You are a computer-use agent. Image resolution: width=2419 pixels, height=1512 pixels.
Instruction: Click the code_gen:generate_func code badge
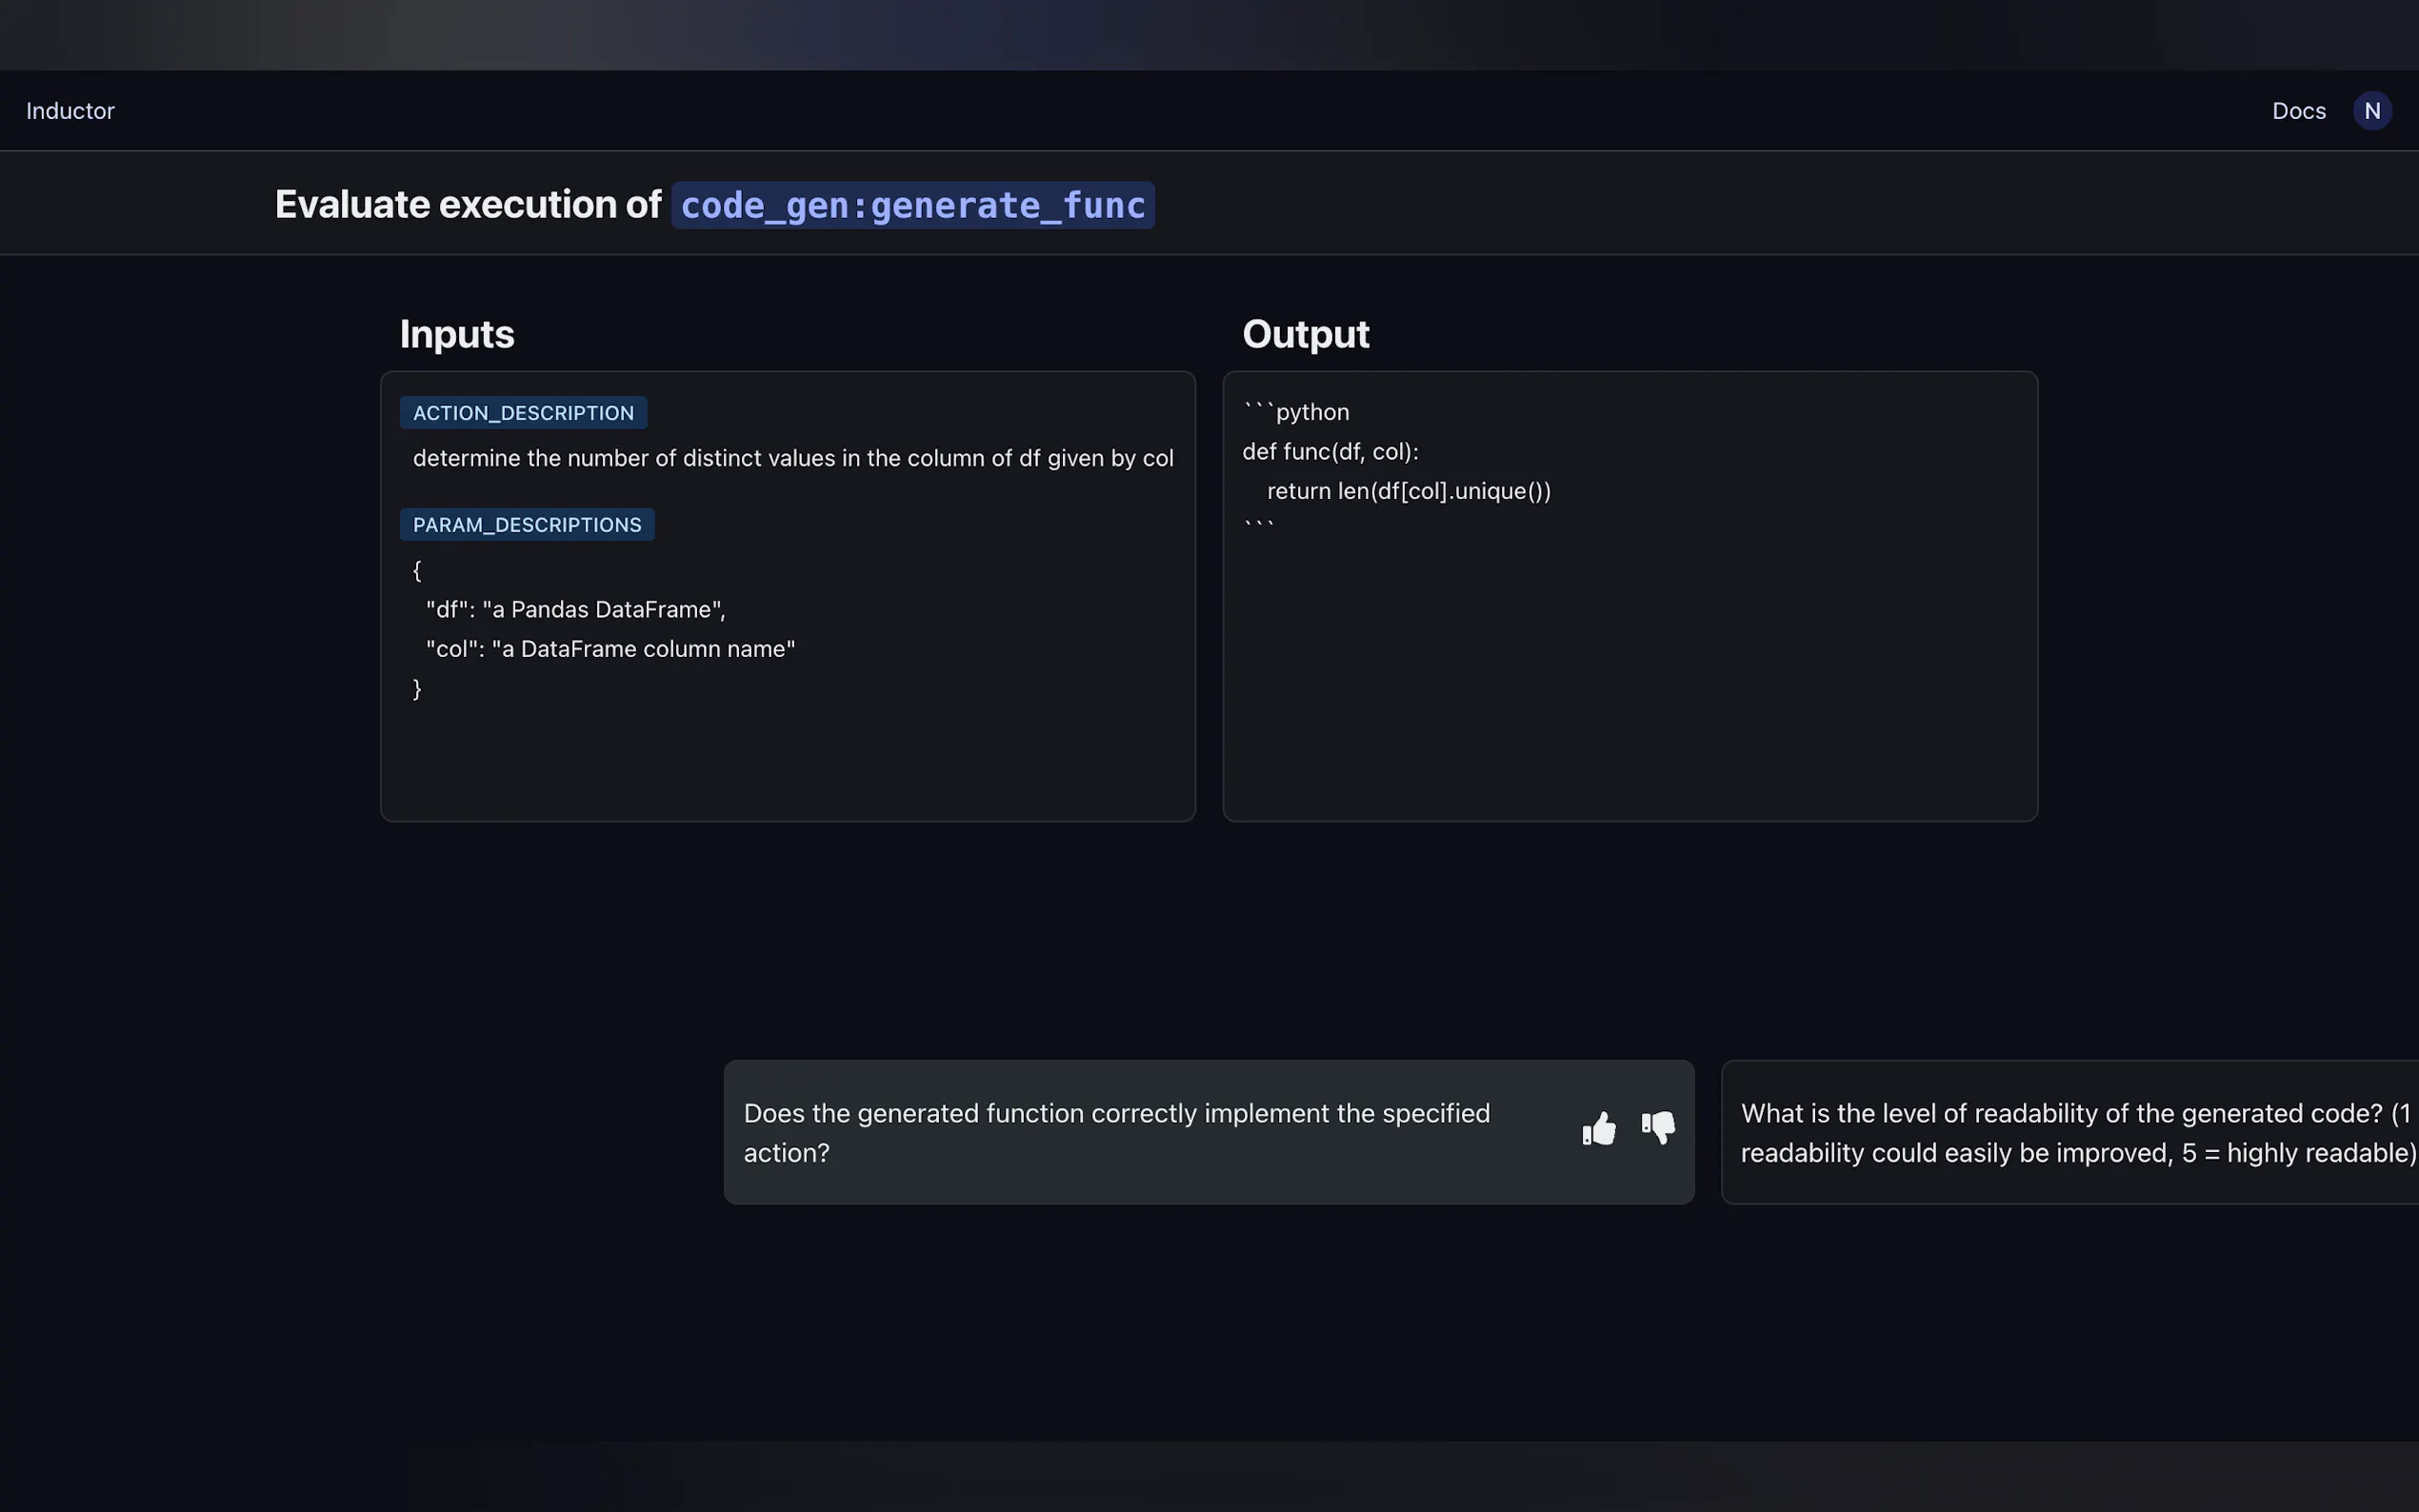click(912, 205)
